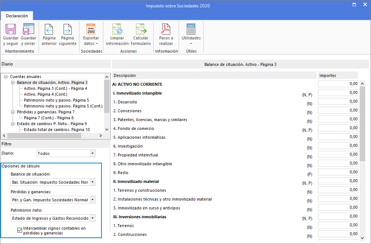
Task: Select Estado total de cambios. Página 10
Action: click(x=57, y=130)
